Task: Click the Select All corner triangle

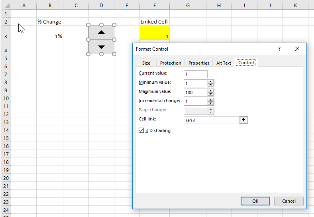Action: (x=7, y=5)
